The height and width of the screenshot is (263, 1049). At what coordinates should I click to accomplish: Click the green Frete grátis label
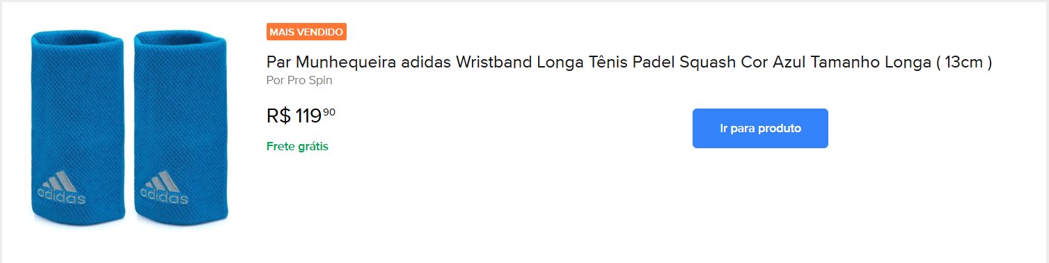(x=297, y=146)
